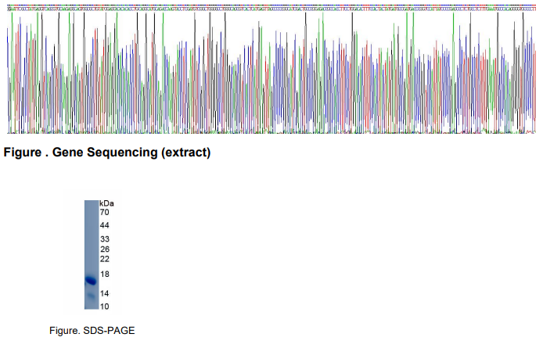543x341 pixels.
Task: Click the kDa unit label beside the gel
Action: pyautogui.click(x=106, y=203)
